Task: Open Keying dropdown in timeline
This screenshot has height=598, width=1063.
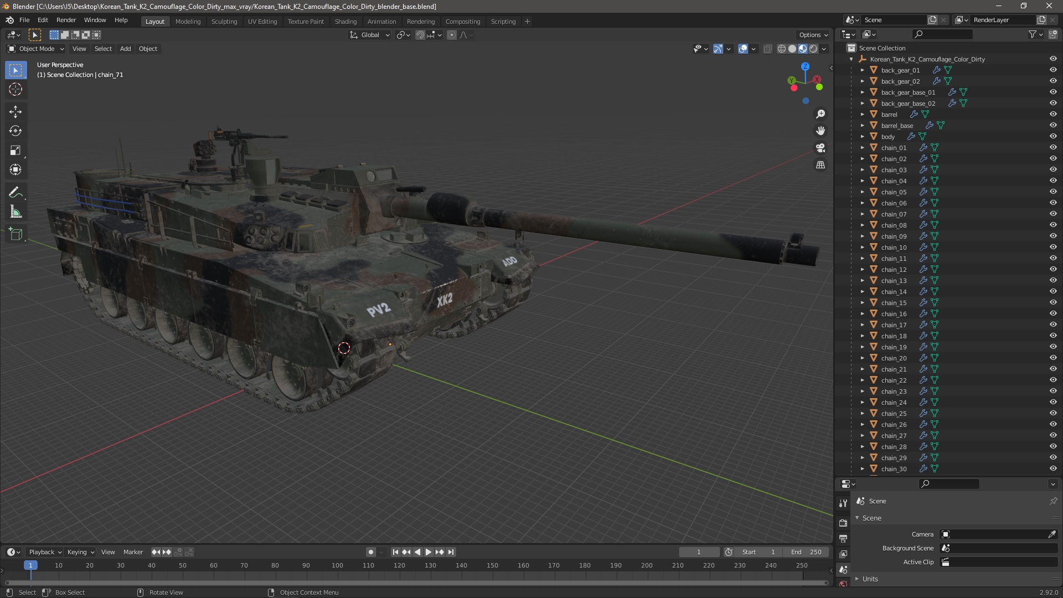Action: [x=81, y=552]
